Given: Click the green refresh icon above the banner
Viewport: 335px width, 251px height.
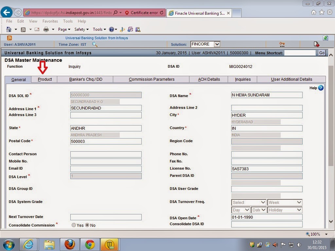Looking at the screenshot, I should pyautogui.click(x=325, y=38).
